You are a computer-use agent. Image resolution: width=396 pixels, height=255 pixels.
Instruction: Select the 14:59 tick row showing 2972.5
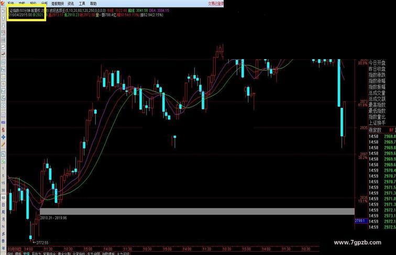382,227
